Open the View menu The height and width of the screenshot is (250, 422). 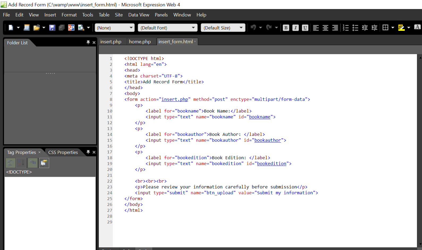pos(34,15)
